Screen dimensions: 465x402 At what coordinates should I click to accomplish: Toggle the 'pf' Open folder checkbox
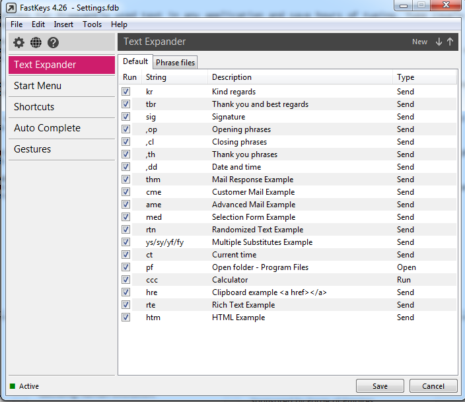125,267
